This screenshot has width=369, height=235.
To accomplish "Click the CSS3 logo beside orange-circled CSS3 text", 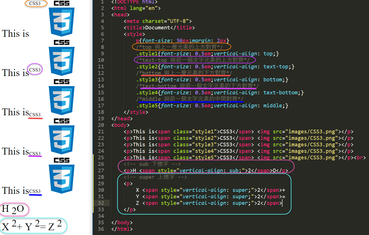I will [62, 19].
